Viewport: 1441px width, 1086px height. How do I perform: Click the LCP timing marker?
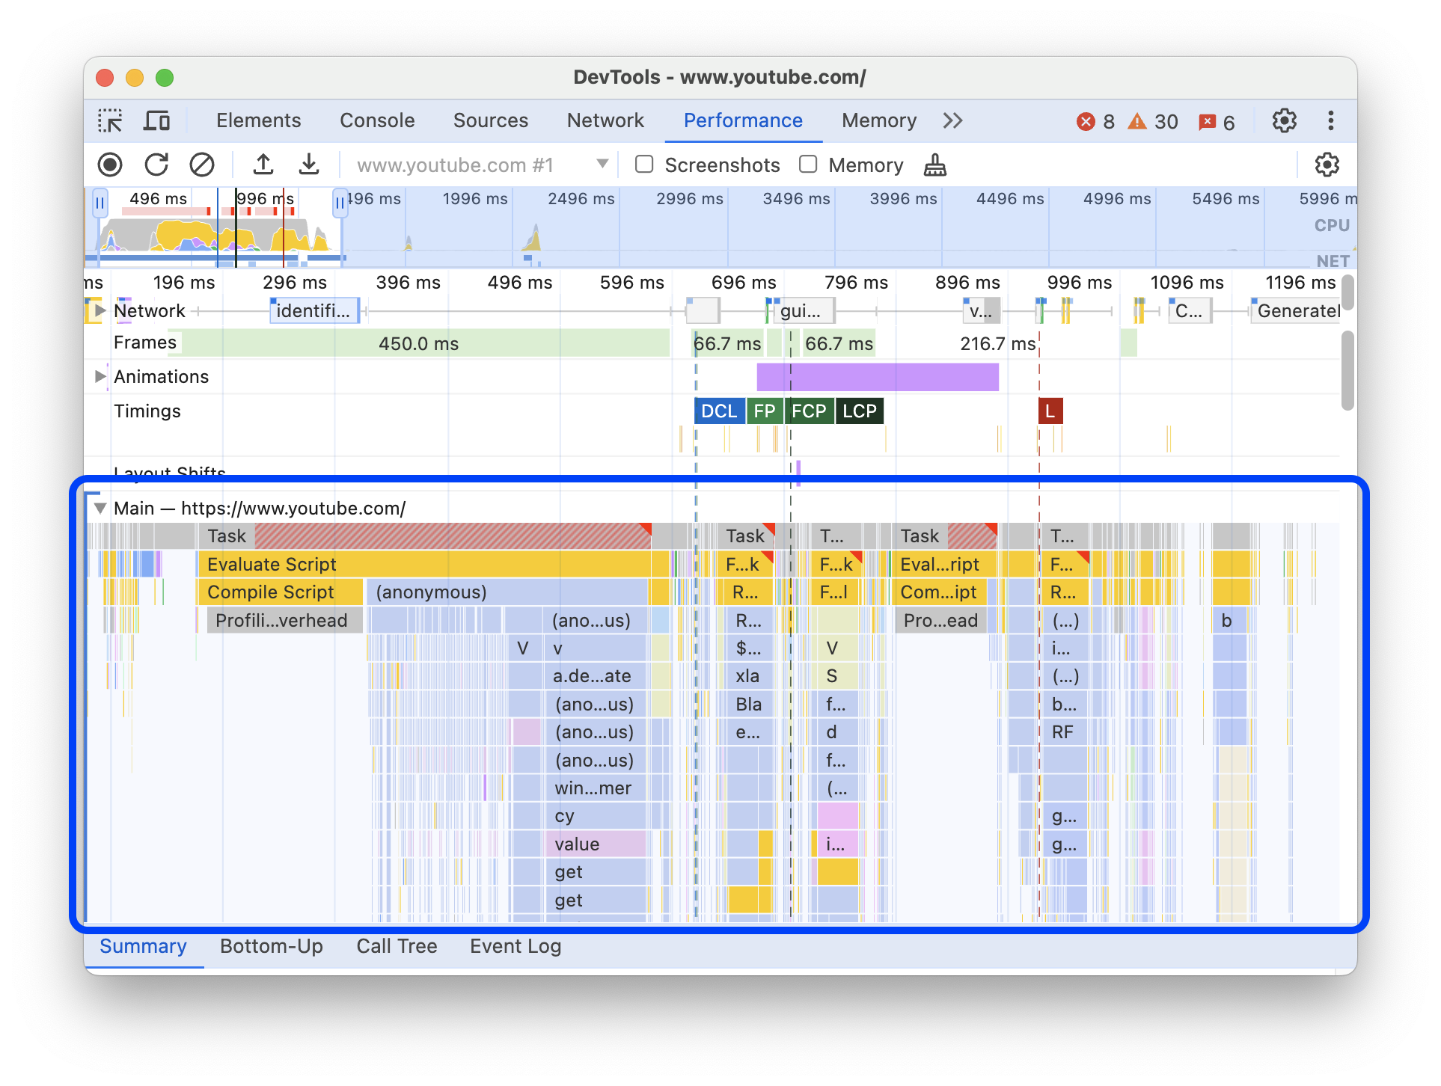coord(860,410)
